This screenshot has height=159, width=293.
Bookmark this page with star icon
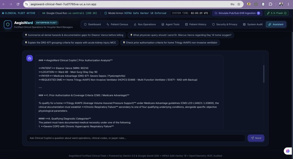click(239, 4)
